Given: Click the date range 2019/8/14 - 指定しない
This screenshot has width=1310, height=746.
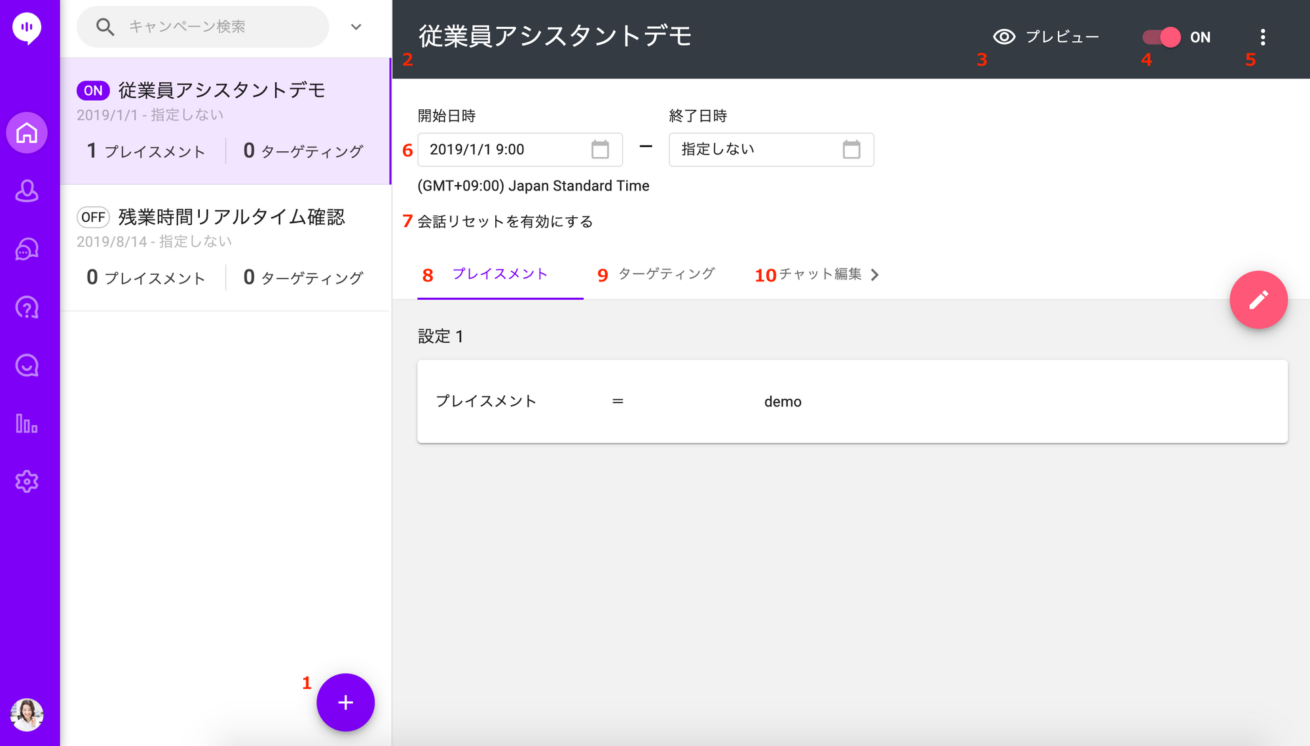Looking at the screenshot, I should [x=155, y=241].
